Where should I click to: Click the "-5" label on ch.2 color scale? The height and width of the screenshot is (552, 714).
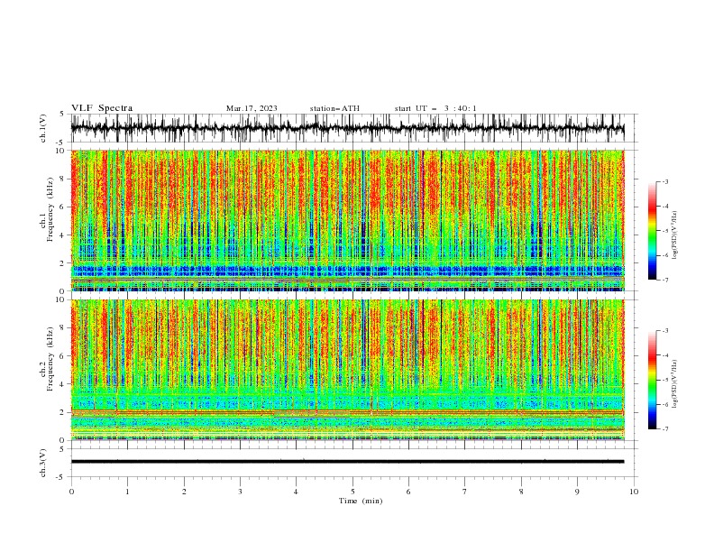coord(665,380)
